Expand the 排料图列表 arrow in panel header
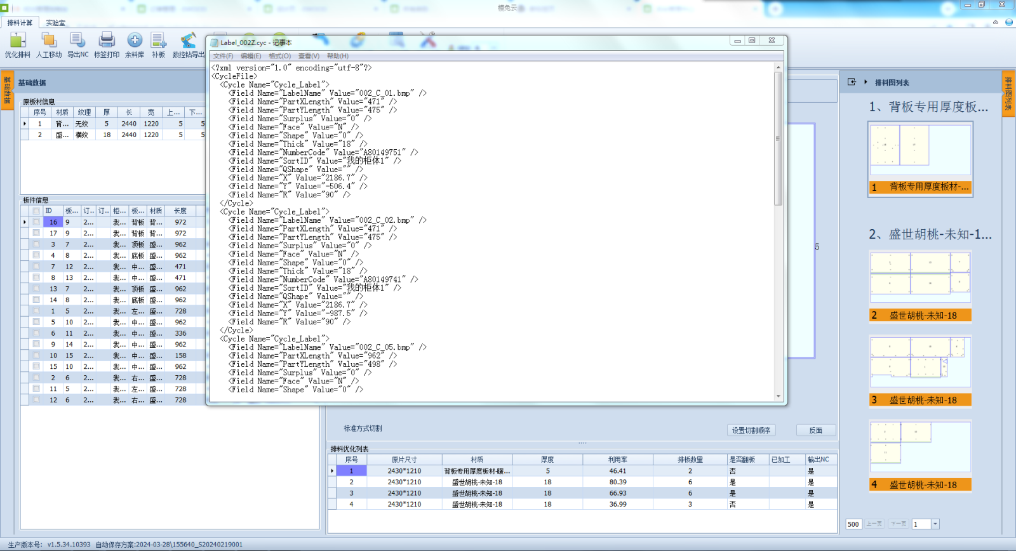The image size is (1016, 551). pos(866,82)
